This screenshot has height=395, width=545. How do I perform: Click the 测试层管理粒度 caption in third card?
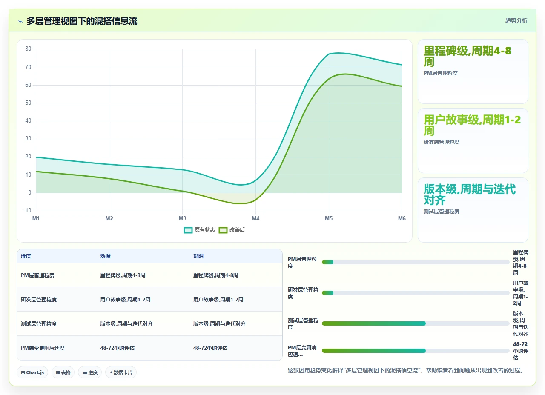(442, 212)
